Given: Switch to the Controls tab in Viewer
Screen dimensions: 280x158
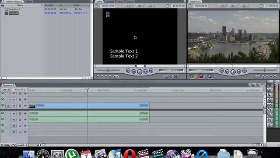Looking at the screenshot, I should tap(110, 1).
